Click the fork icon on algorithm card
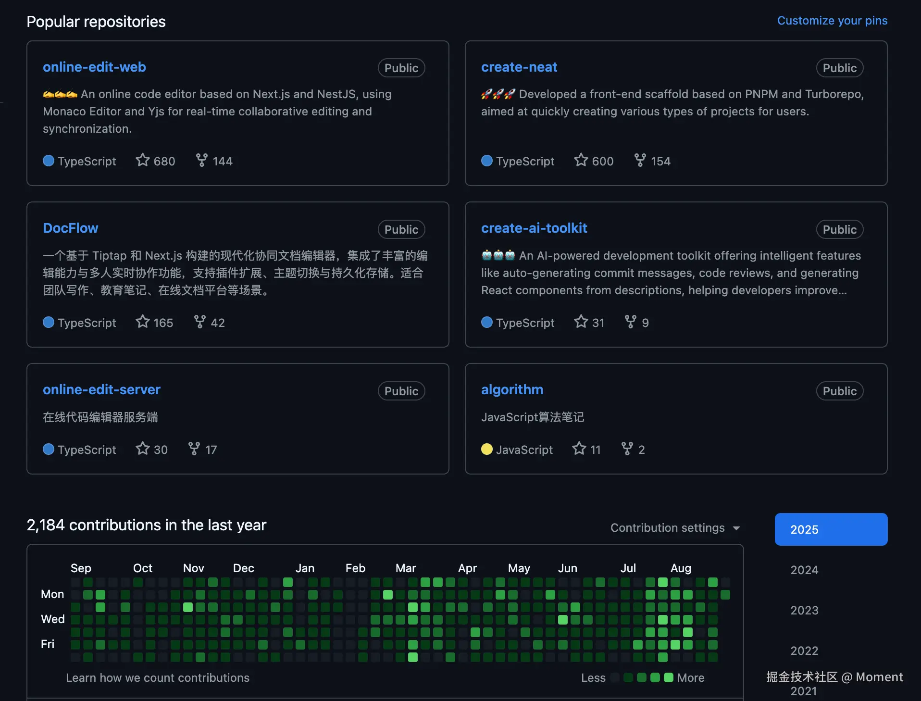Image resolution: width=921 pixels, height=701 pixels. click(x=627, y=448)
